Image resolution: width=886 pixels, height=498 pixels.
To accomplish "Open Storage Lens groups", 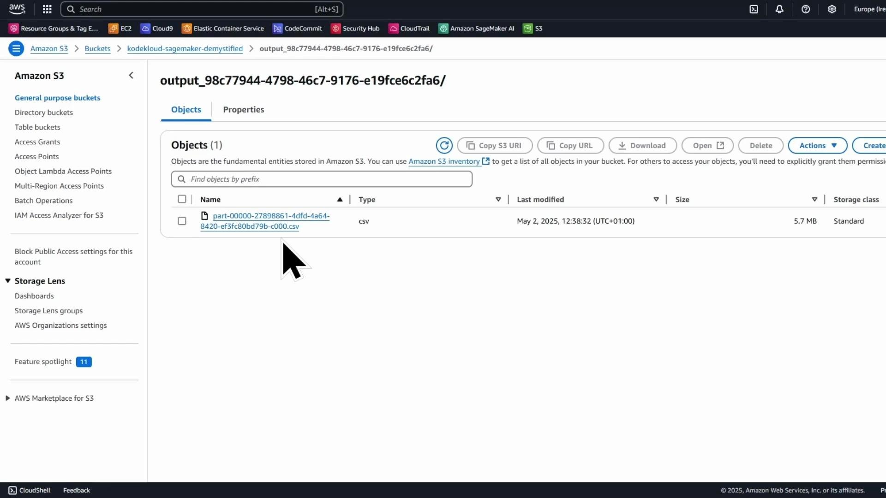I will pos(48,311).
